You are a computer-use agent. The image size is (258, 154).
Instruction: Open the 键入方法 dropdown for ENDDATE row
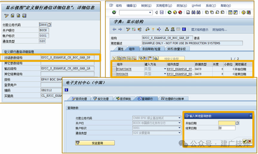[x=165, y=74]
